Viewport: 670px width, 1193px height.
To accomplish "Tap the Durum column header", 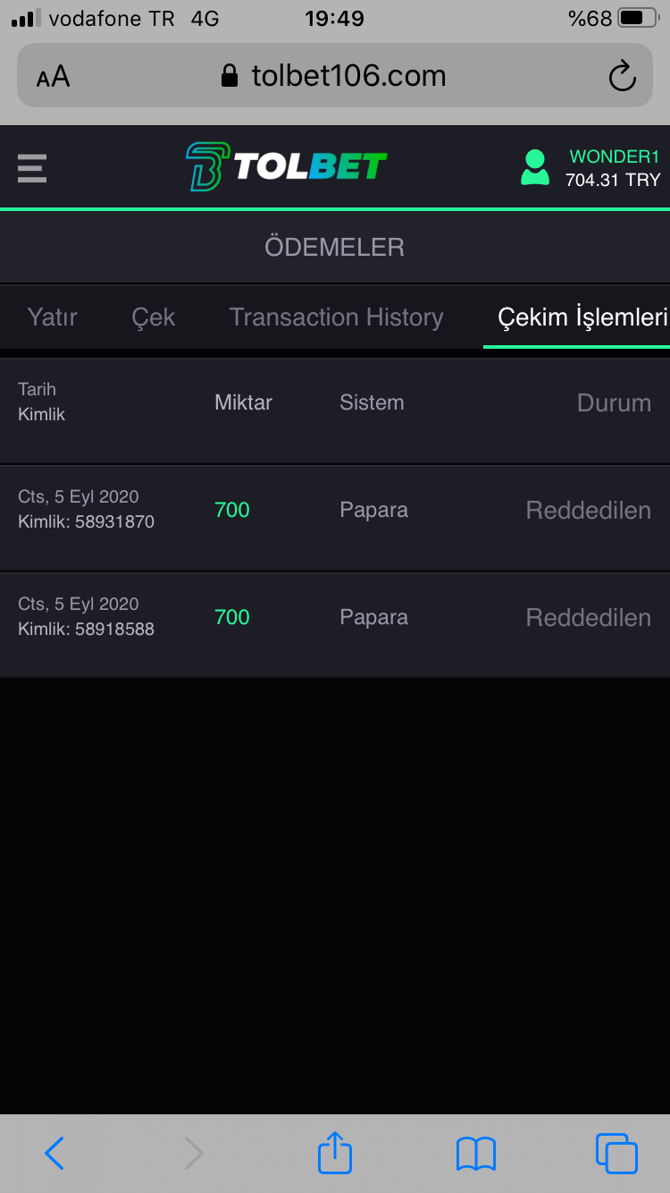I will 614,402.
